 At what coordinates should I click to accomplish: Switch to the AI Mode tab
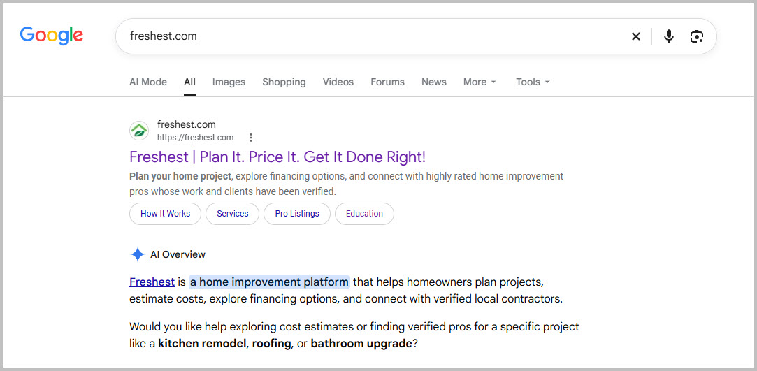[x=148, y=82]
